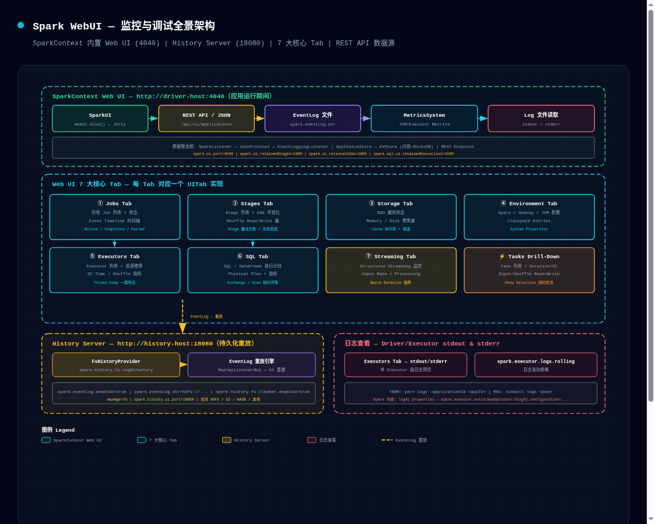
Task: Click the page vertical scrollbar thumb
Action: pos(651,206)
